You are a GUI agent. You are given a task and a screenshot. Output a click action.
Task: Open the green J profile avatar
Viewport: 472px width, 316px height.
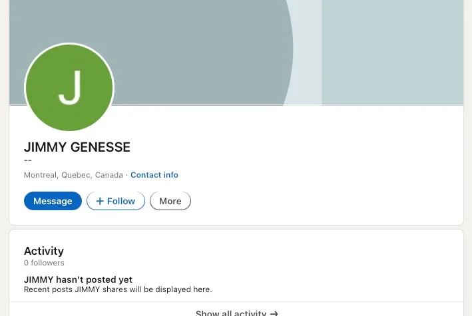click(x=69, y=87)
